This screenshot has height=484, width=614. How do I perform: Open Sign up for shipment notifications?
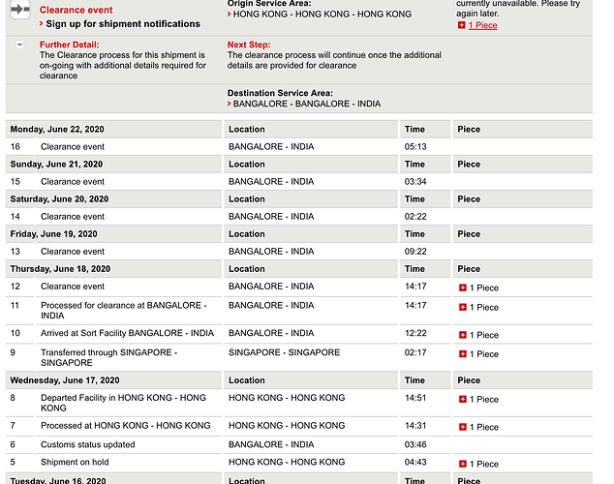123,24
